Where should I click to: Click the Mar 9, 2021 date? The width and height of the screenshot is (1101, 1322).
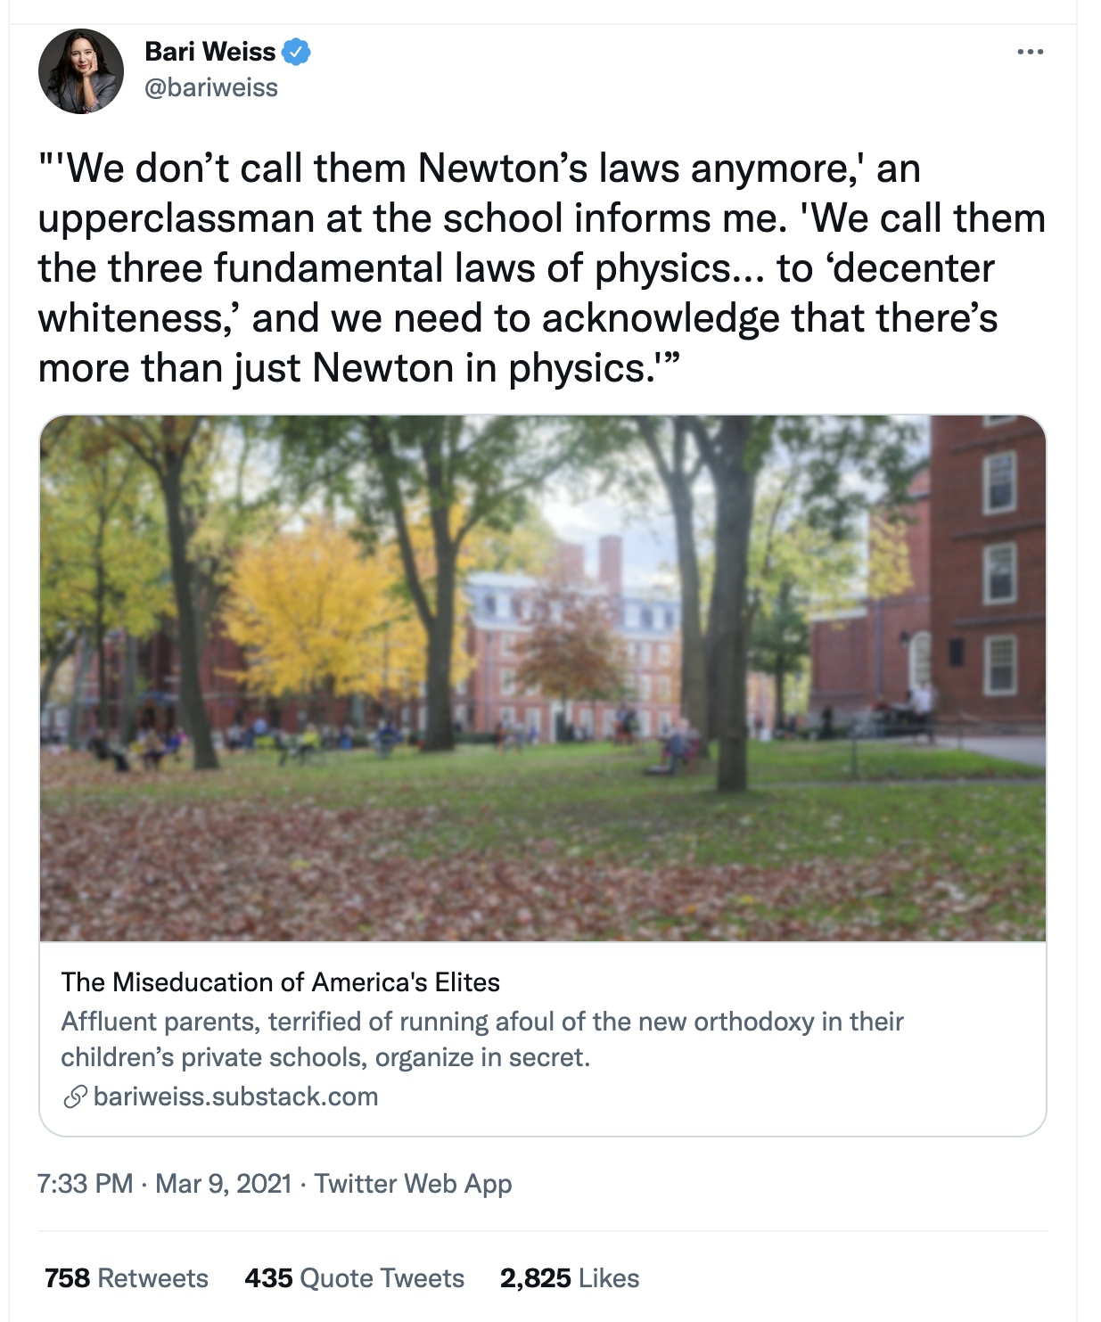click(x=224, y=1184)
